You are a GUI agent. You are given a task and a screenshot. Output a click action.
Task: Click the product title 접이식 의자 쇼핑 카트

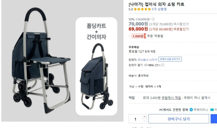[x=164, y=4]
